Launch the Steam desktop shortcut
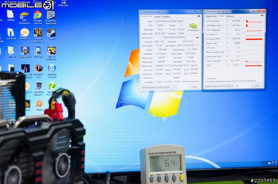Screen dimensions: 278x184 (51, 34)
